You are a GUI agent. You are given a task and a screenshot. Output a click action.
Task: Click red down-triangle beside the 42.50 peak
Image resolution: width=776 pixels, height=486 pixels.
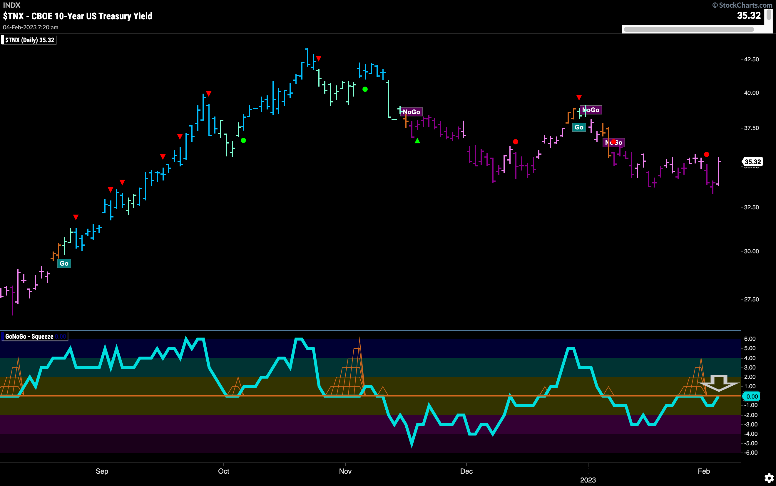click(319, 58)
